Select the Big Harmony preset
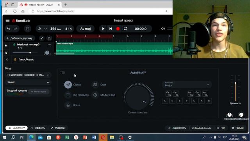 [x=77, y=95]
